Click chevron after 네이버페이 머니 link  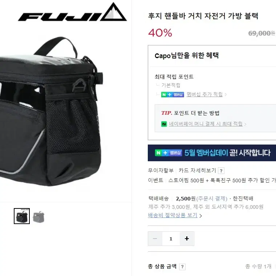pyautogui.click(x=245, y=124)
